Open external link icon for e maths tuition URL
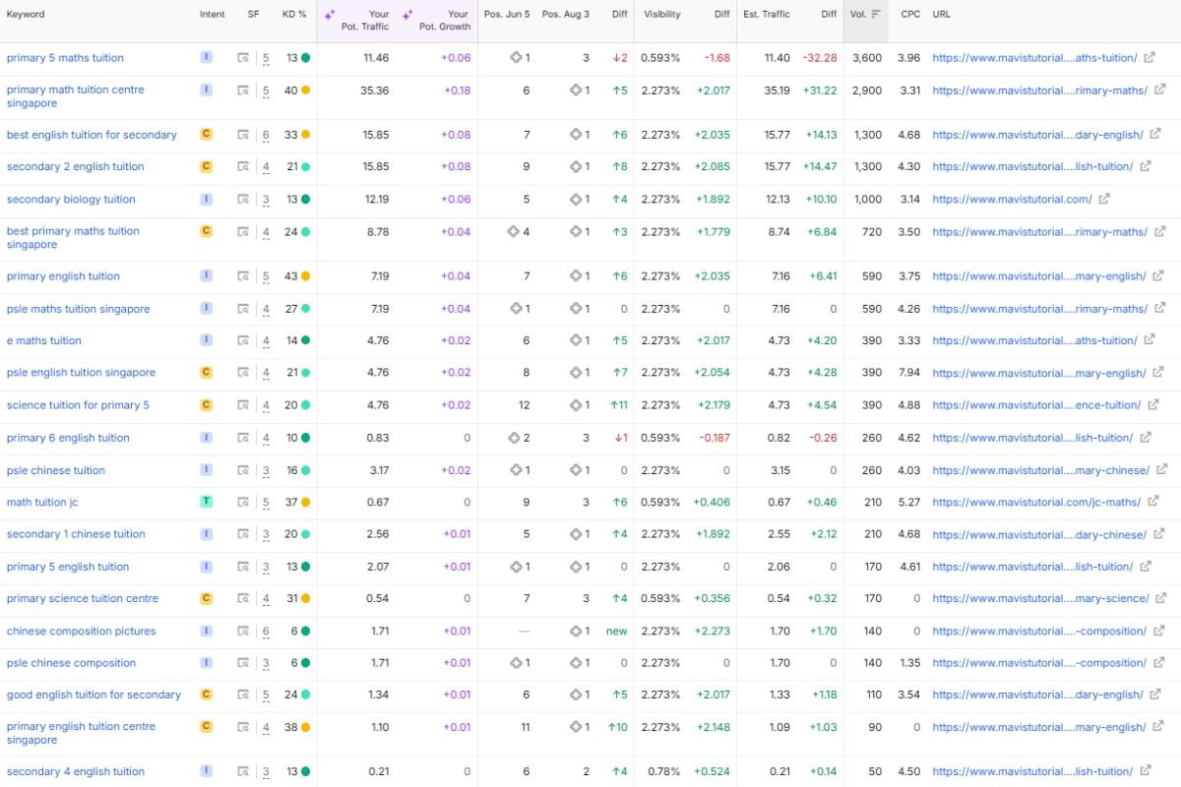This screenshot has width=1181, height=787. [1149, 340]
